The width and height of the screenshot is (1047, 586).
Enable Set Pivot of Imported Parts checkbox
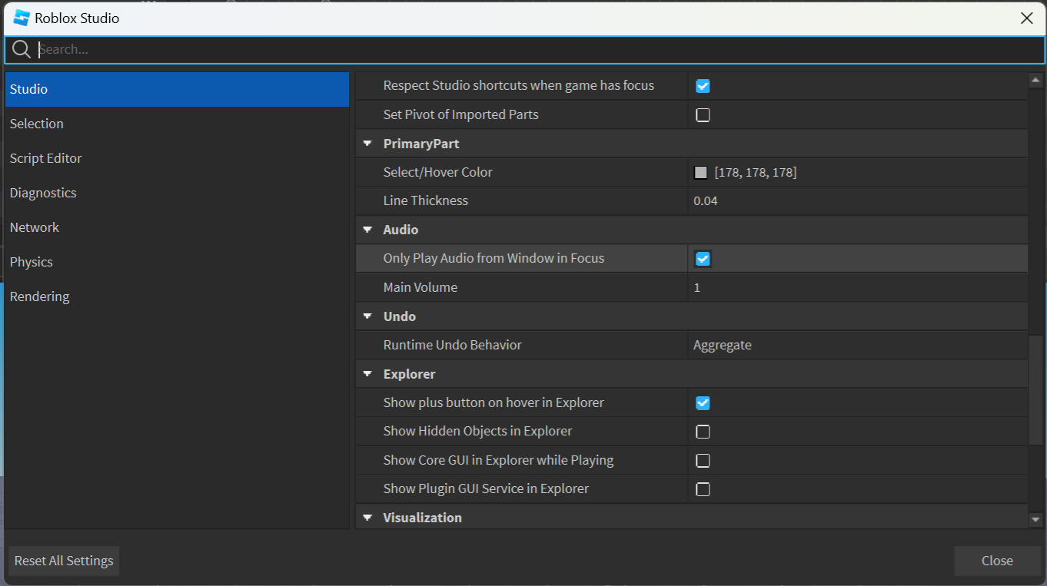703,115
